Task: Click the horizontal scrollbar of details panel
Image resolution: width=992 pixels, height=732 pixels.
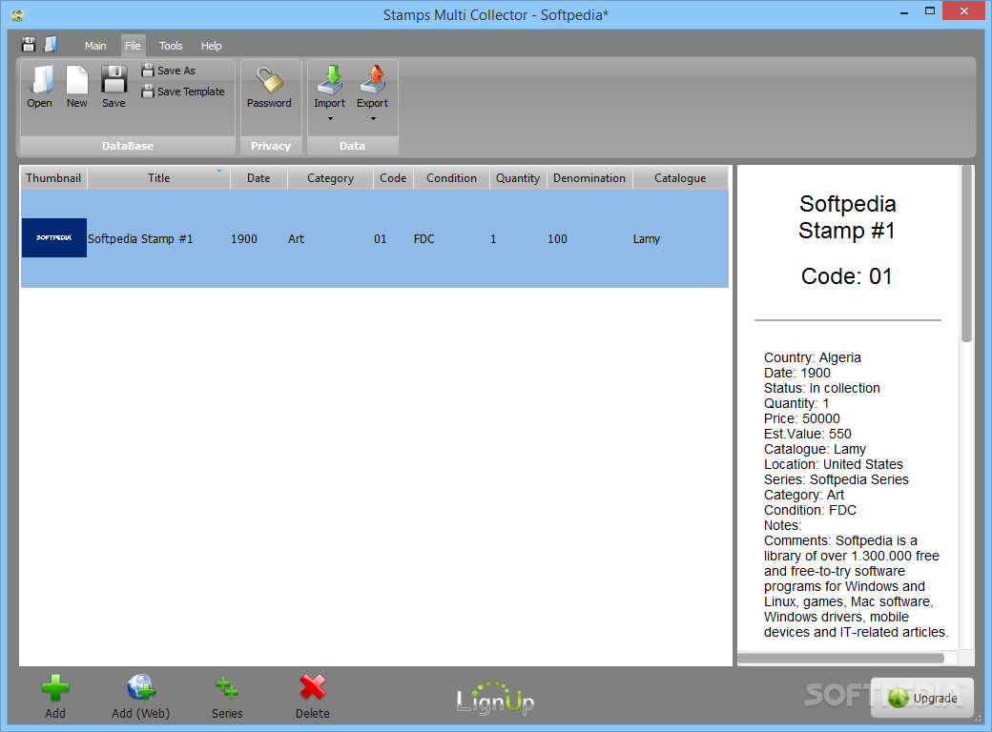Action: pyautogui.click(x=840, y=658)
